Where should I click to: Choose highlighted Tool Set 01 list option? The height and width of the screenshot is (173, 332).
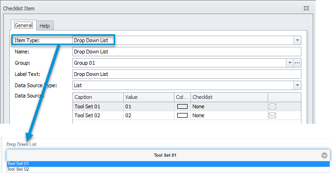pos(168,164)
